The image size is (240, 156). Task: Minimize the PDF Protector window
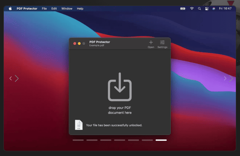pos(79,43)
